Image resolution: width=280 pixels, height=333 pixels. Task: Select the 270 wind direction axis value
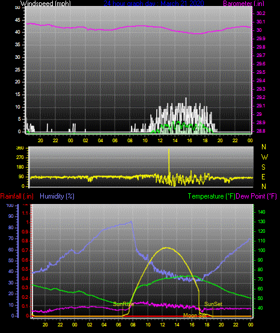point(20,158)
